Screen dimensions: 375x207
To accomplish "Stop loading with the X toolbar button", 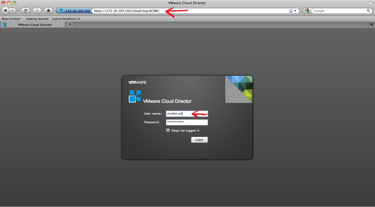I will (x=37, y=11).
